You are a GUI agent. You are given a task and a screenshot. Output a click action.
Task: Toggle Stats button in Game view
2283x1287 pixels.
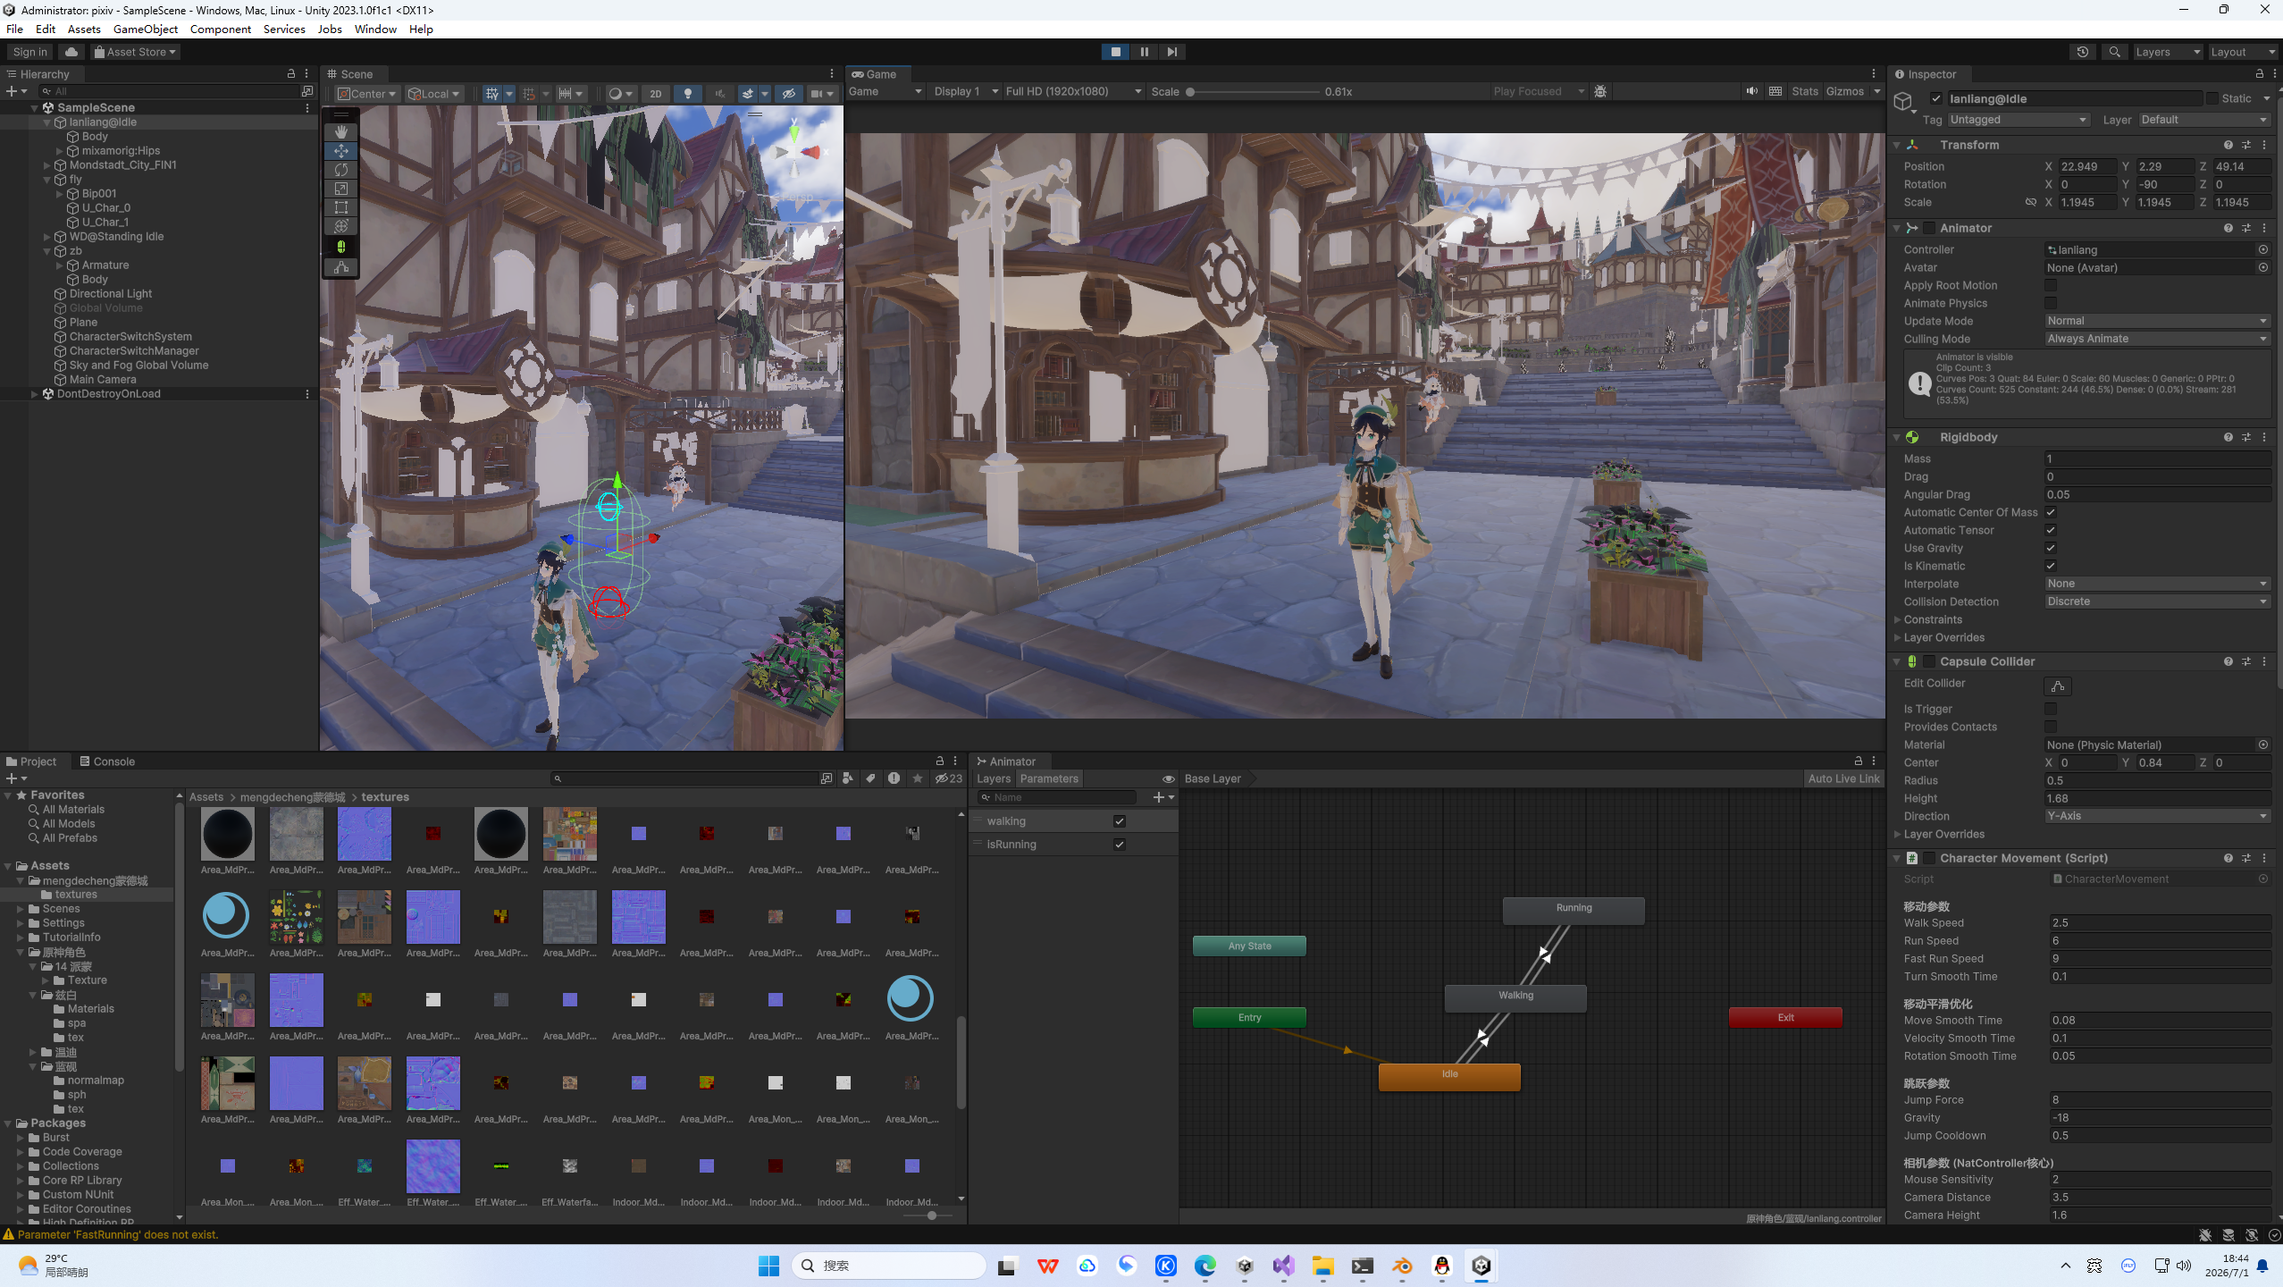tap(1804, 91)
